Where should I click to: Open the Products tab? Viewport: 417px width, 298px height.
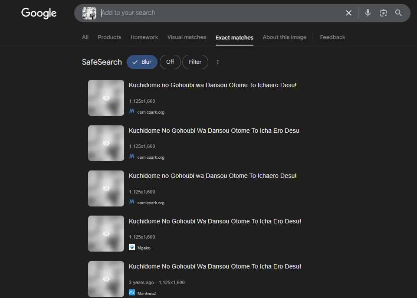109,37
